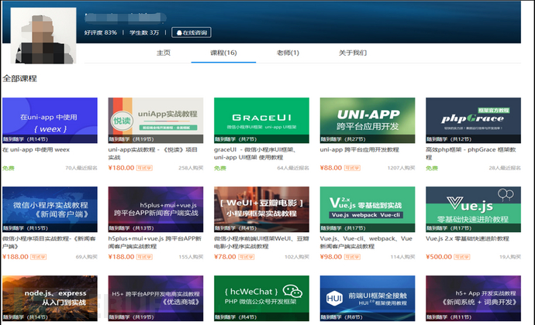This screenshot has width=535, height=325.
Task: Open the Vue.js 零基础到实战 thumbnail
Action: (368, 209)
